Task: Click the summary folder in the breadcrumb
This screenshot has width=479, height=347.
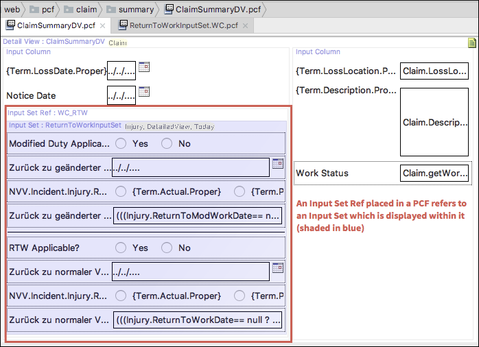Action: (x=129, y=10)
